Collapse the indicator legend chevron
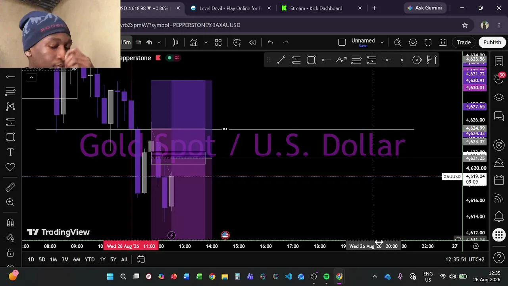Image resolution: width=508 pixels, height=286 pixels. (x=31, y=78)
